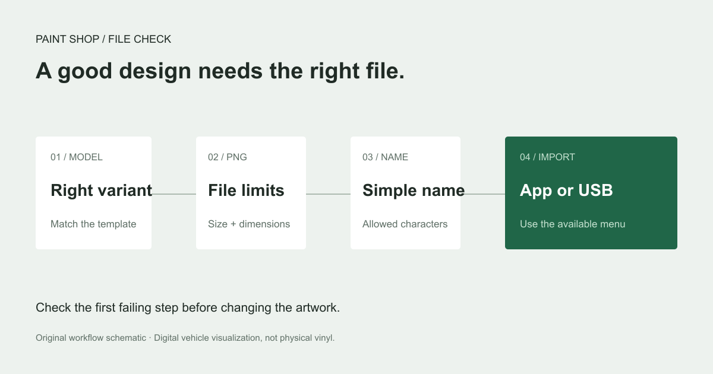
Task: Select the 'File limits' card title
Action: (x=246, y=191)
